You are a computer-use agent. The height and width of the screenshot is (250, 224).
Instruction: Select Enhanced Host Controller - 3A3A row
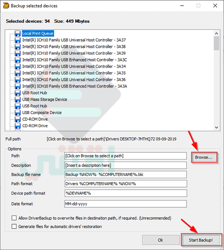click(75, 86)
